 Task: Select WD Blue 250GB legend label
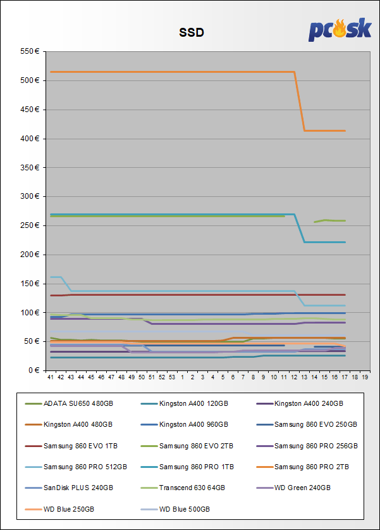click(69, 509)
